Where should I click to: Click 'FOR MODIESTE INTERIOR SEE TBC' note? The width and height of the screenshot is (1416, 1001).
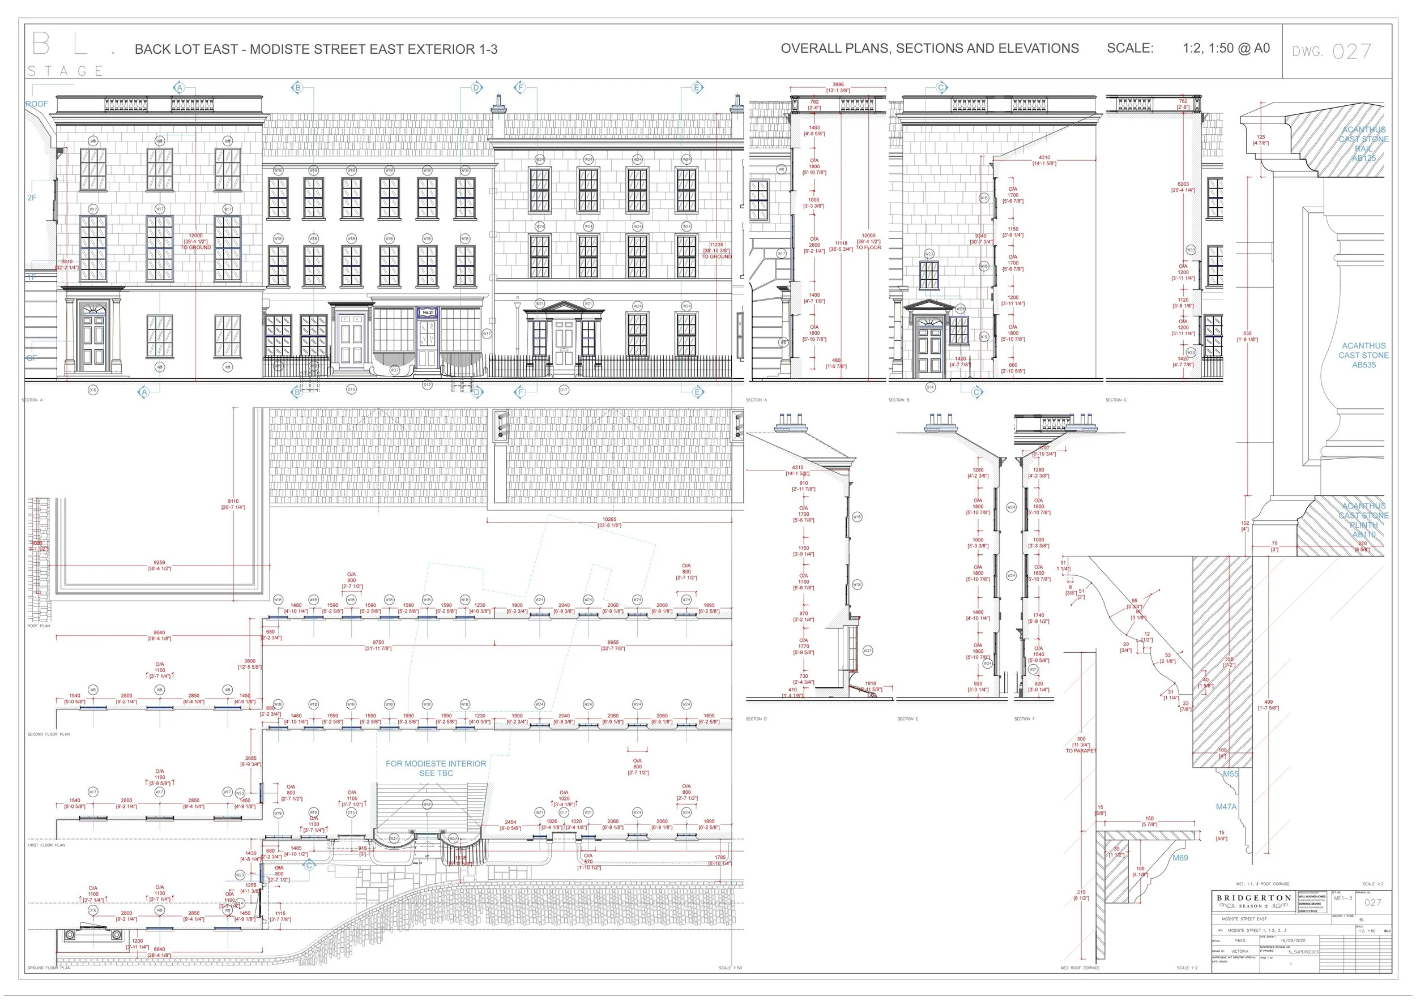pyautogui.click(x=436, y=768)
